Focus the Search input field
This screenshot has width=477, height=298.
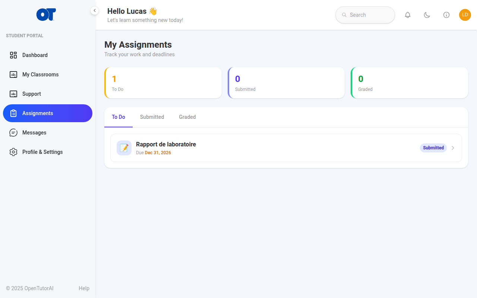365,15
